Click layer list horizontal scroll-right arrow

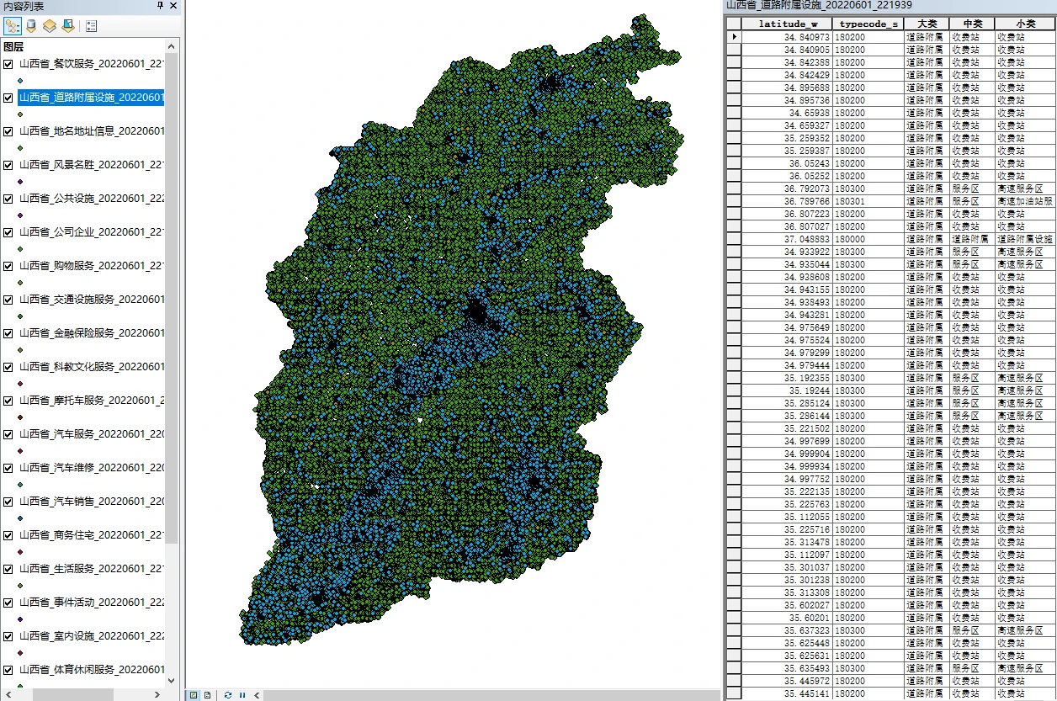pyautogui.click(x=159, y=694)
